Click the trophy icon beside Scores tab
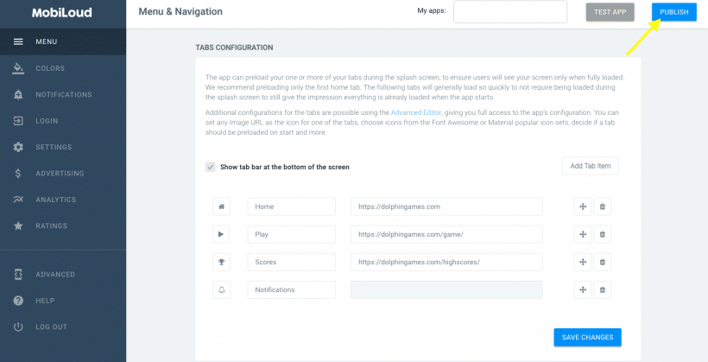Image resolution: width=708 pixels, height=362 pixels. (x=222, y=262)
